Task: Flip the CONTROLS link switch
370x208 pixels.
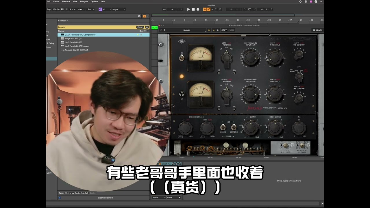Action: click(234, 127)
